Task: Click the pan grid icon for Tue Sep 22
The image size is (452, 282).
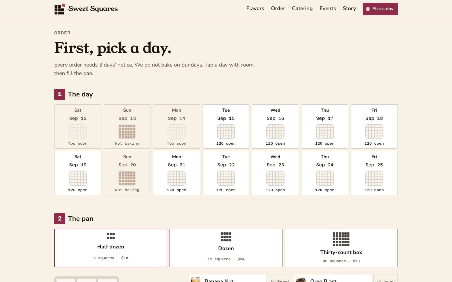Action: coord(226,178)
